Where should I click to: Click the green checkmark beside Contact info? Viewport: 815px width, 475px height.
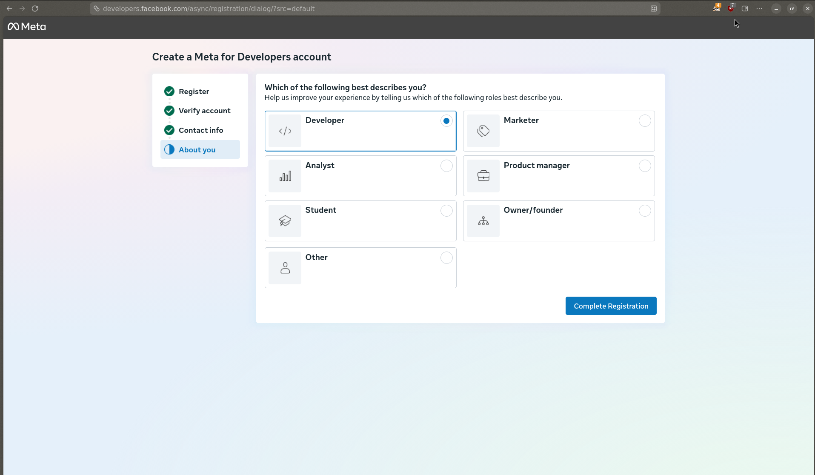point(169,130)
